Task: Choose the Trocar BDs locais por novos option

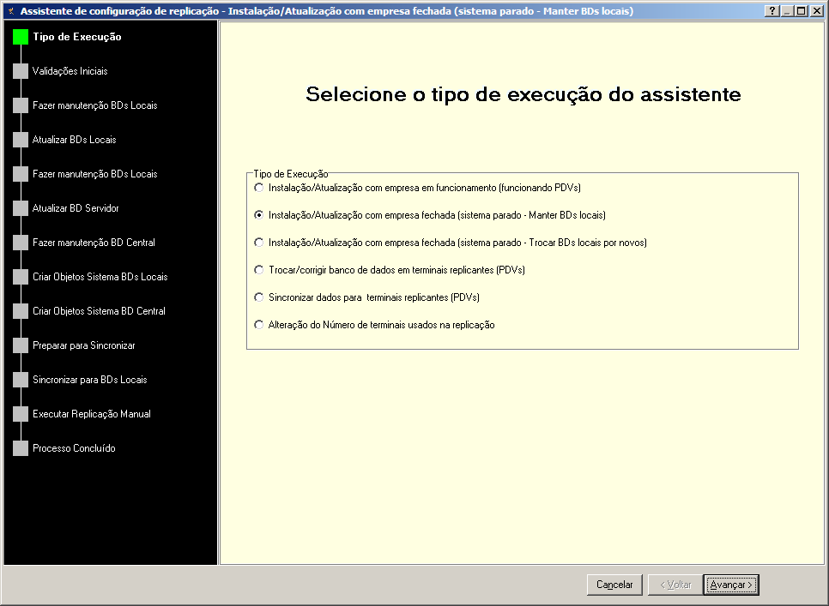Action: [260, 243]
